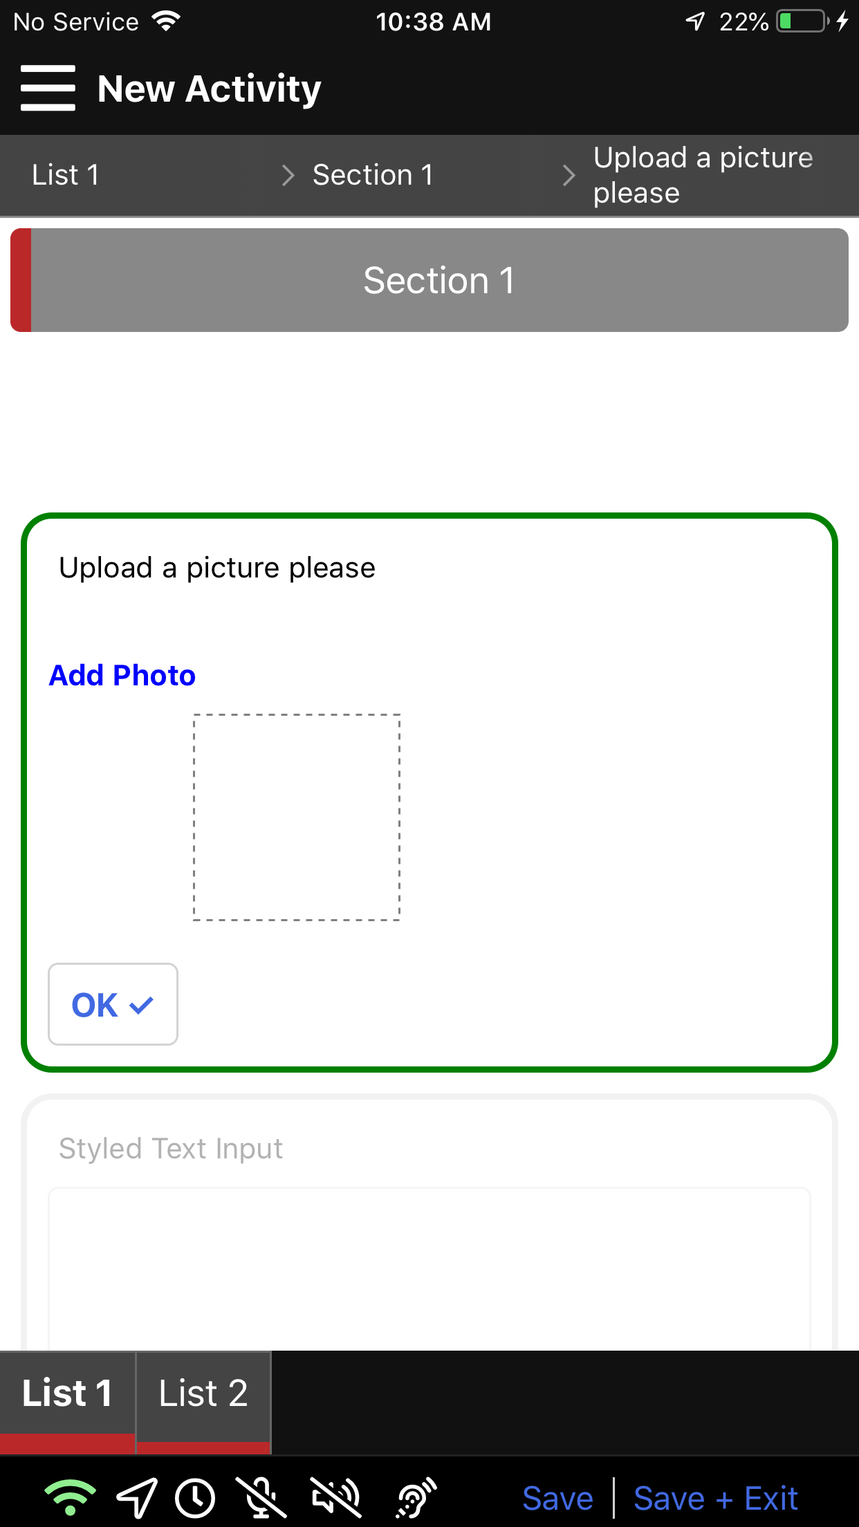Viewport: 859px width, 1527px height.
Task: Tap the chevron after Section 1 breadcrumb
Action: tap(569, 175)
